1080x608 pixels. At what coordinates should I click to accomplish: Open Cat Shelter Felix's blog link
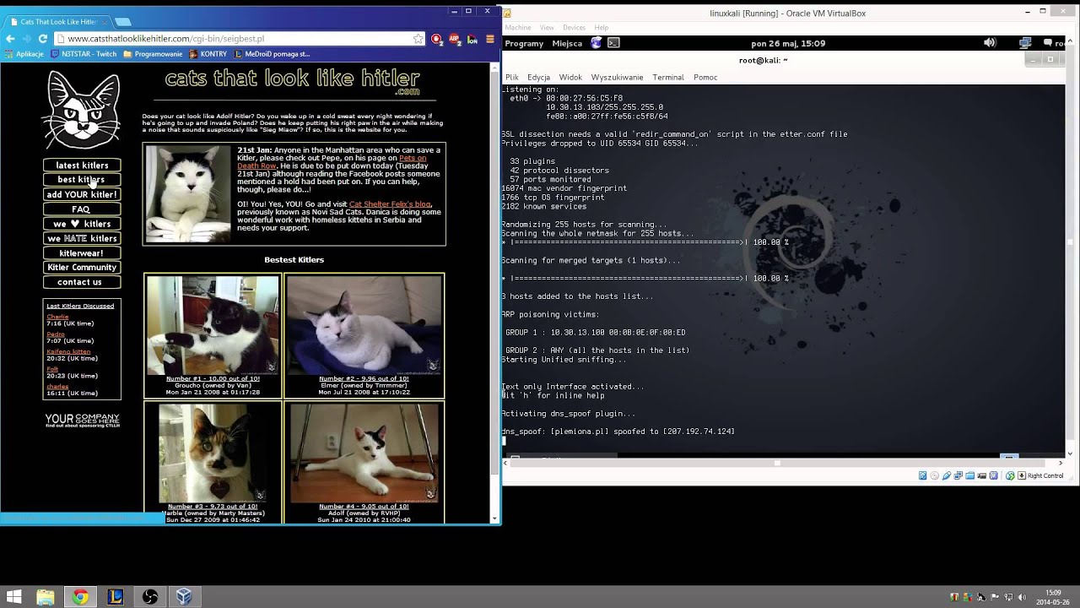pyautogui.click(x=390, y=204)
